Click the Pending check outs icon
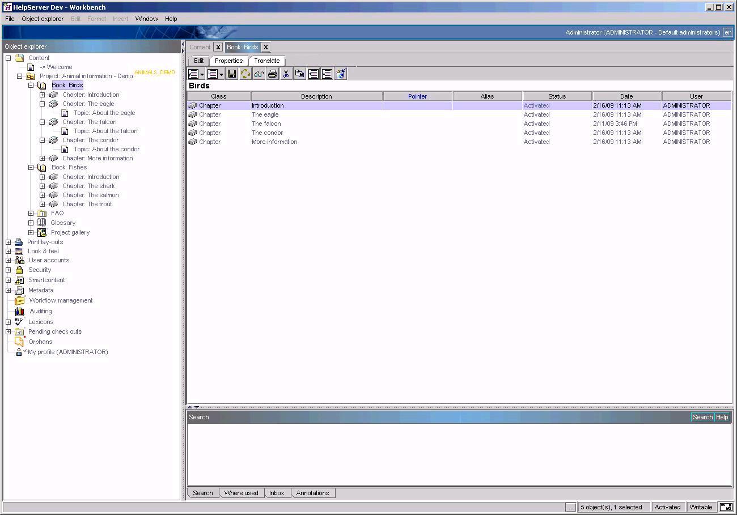 (x=19, y=331)
